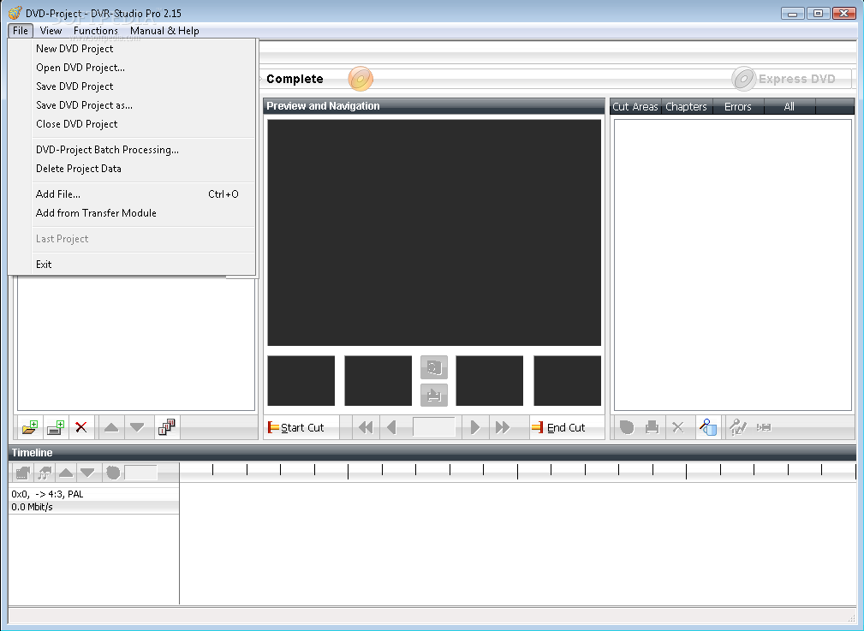Click the step forward arrow button
This screenshot has height=631, width=864.
475,427
